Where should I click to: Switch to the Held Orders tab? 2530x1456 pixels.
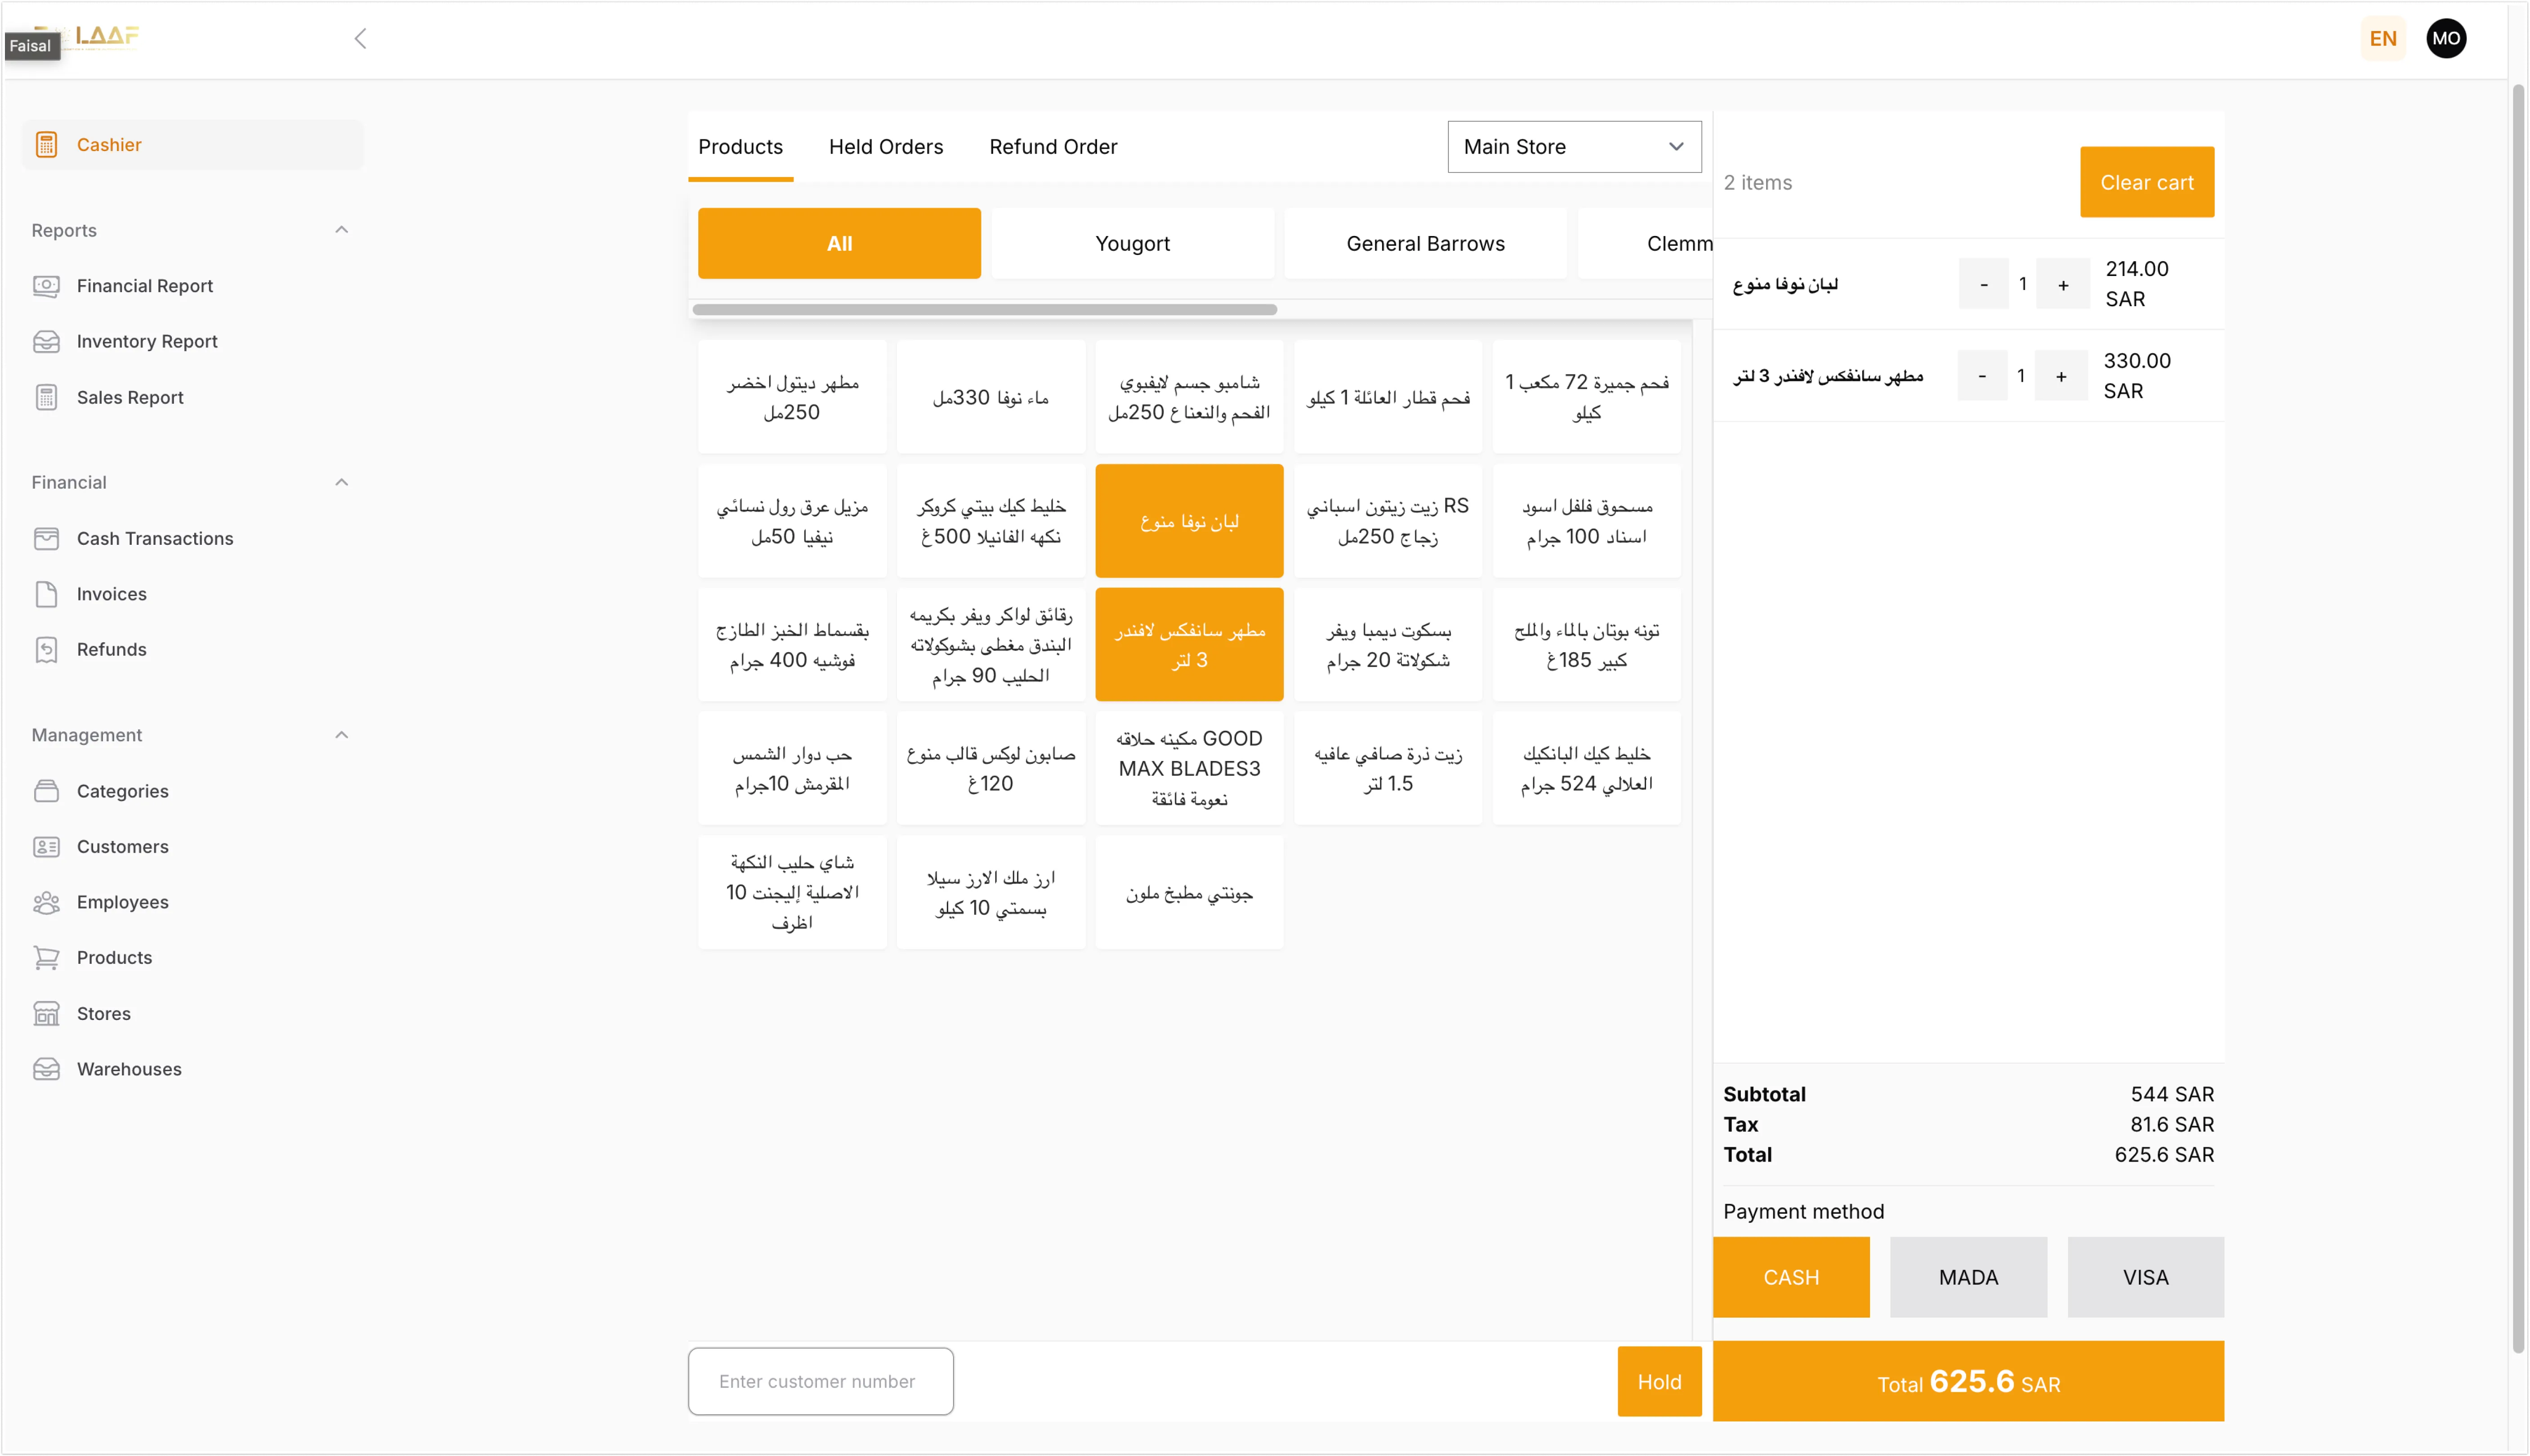coord(886,147)
